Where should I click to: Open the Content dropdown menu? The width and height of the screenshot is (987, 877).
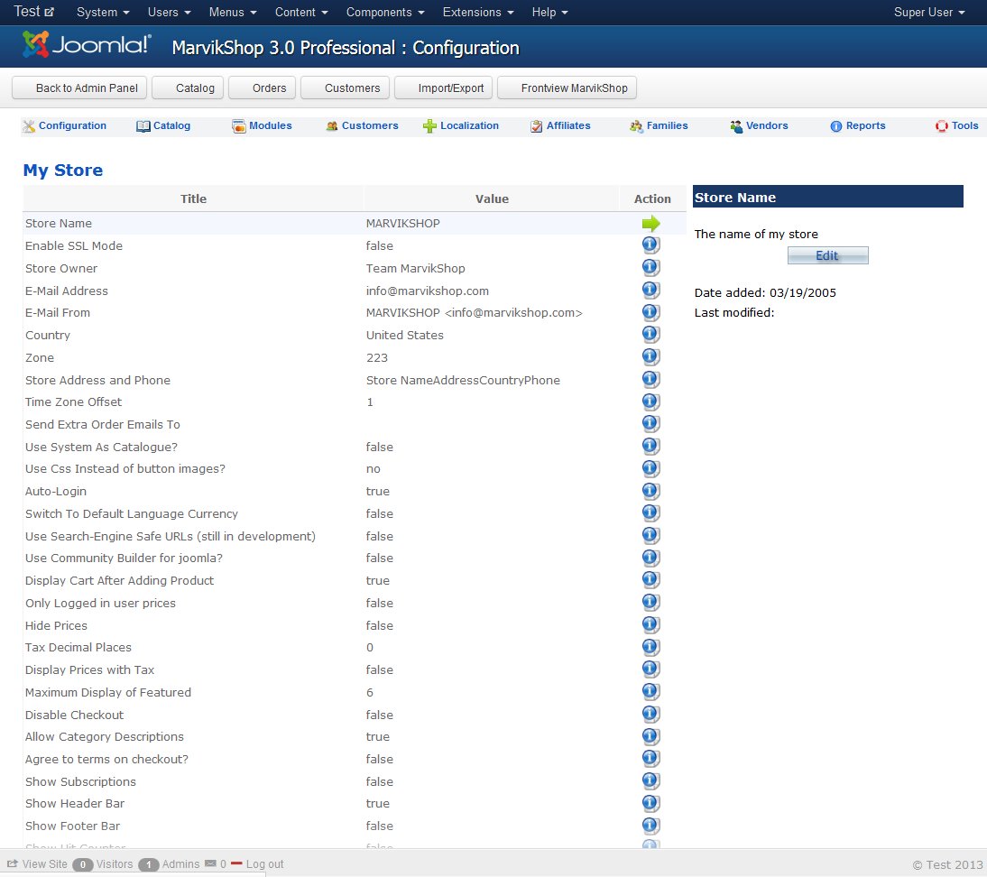[x=301, y=12]
